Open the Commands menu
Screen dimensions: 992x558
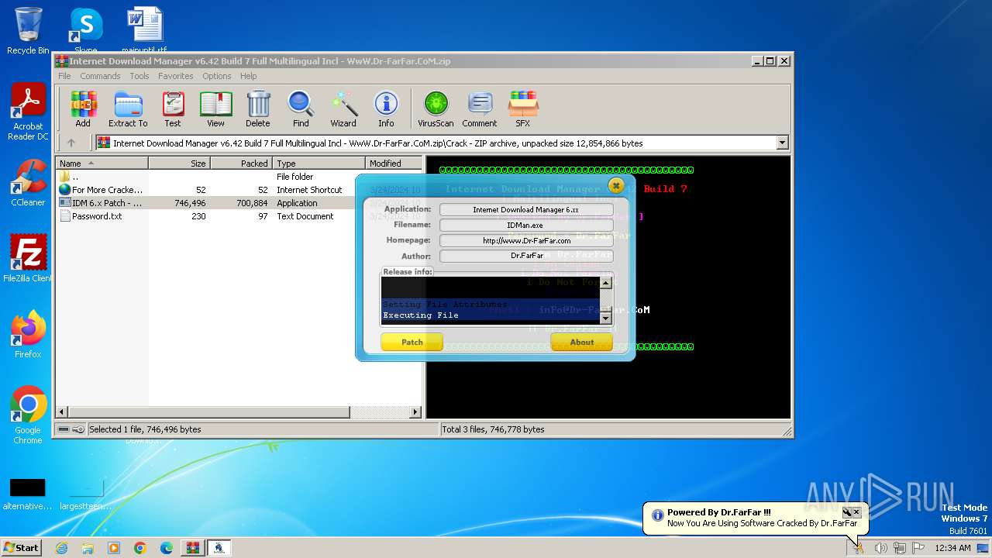pyautogui.click(x=100, y=76)
